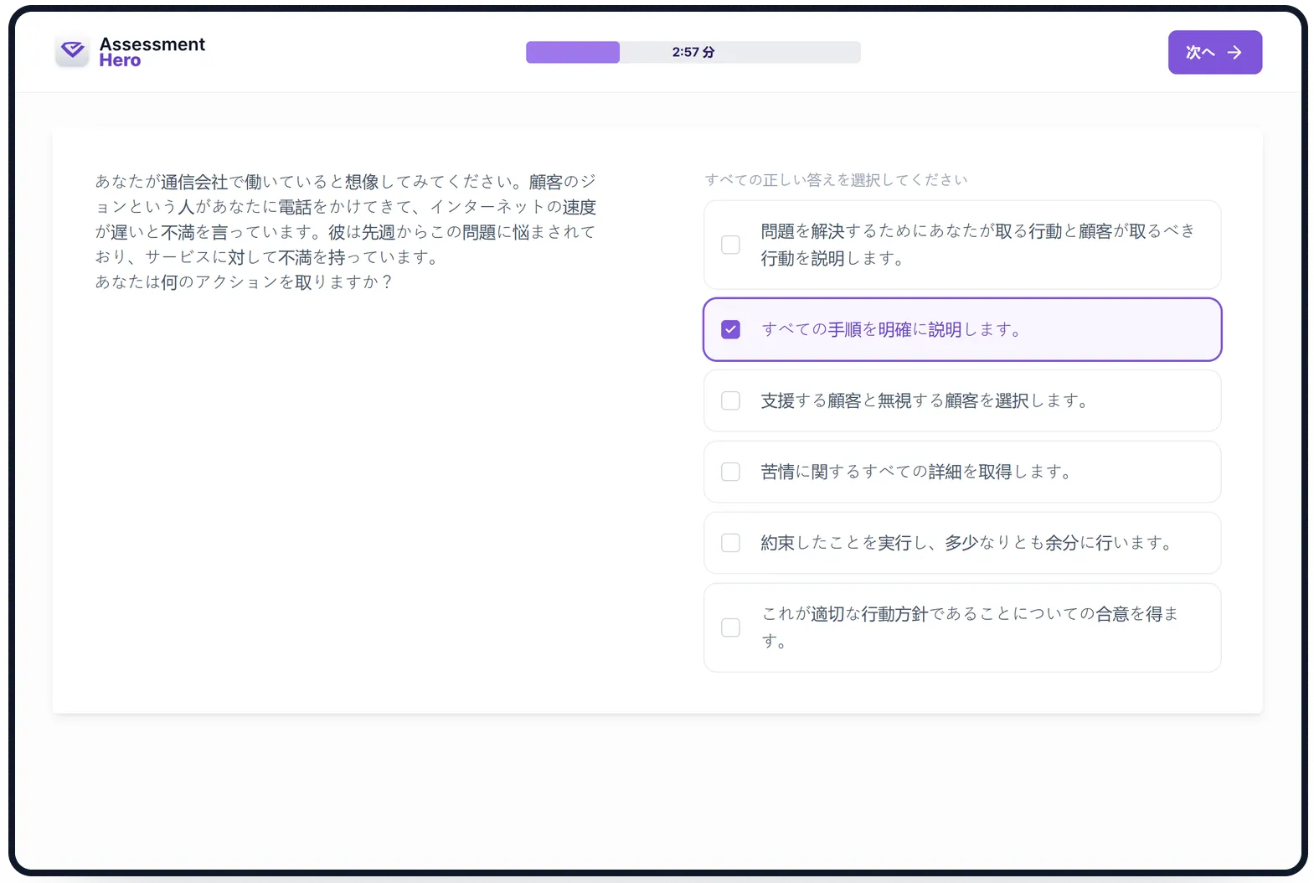Image resolution: width=1314 pixels, height=883 pixels.
Task: Click the すべての正しい答えを選択してください instruction text
Action: pyautogui.click(x=836, y=179)
